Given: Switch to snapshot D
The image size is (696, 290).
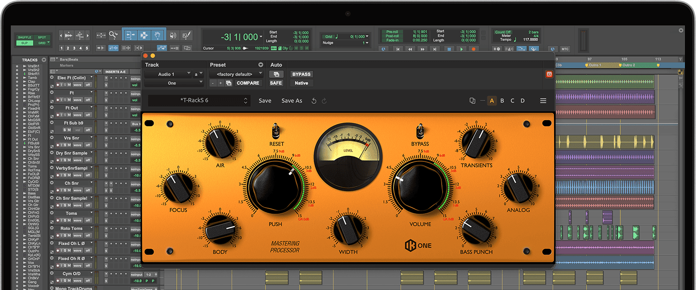Looking at the screenshot, I should click(522, 101).
